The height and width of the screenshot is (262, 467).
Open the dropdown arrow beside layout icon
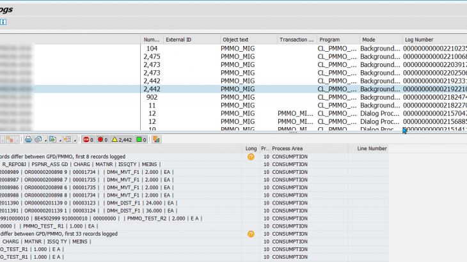tap(75, 139)
